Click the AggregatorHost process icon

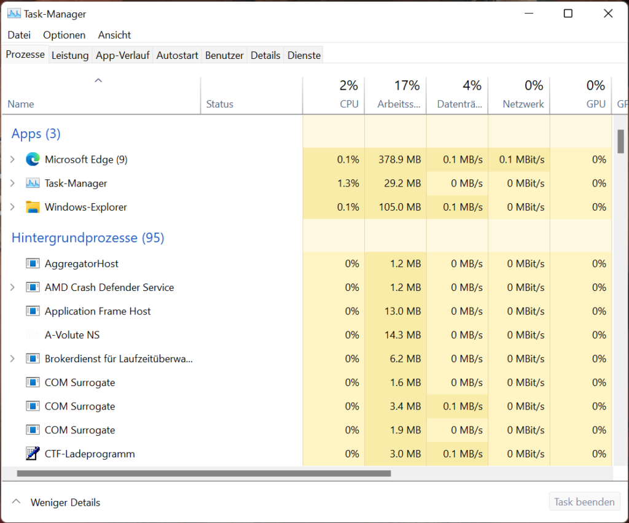(x=33, y=263)
